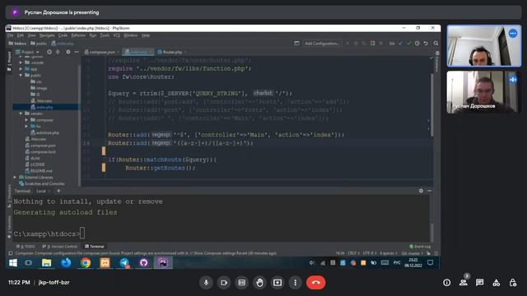
Task: Select README.md in the project tree
Action: pos(39,171)
